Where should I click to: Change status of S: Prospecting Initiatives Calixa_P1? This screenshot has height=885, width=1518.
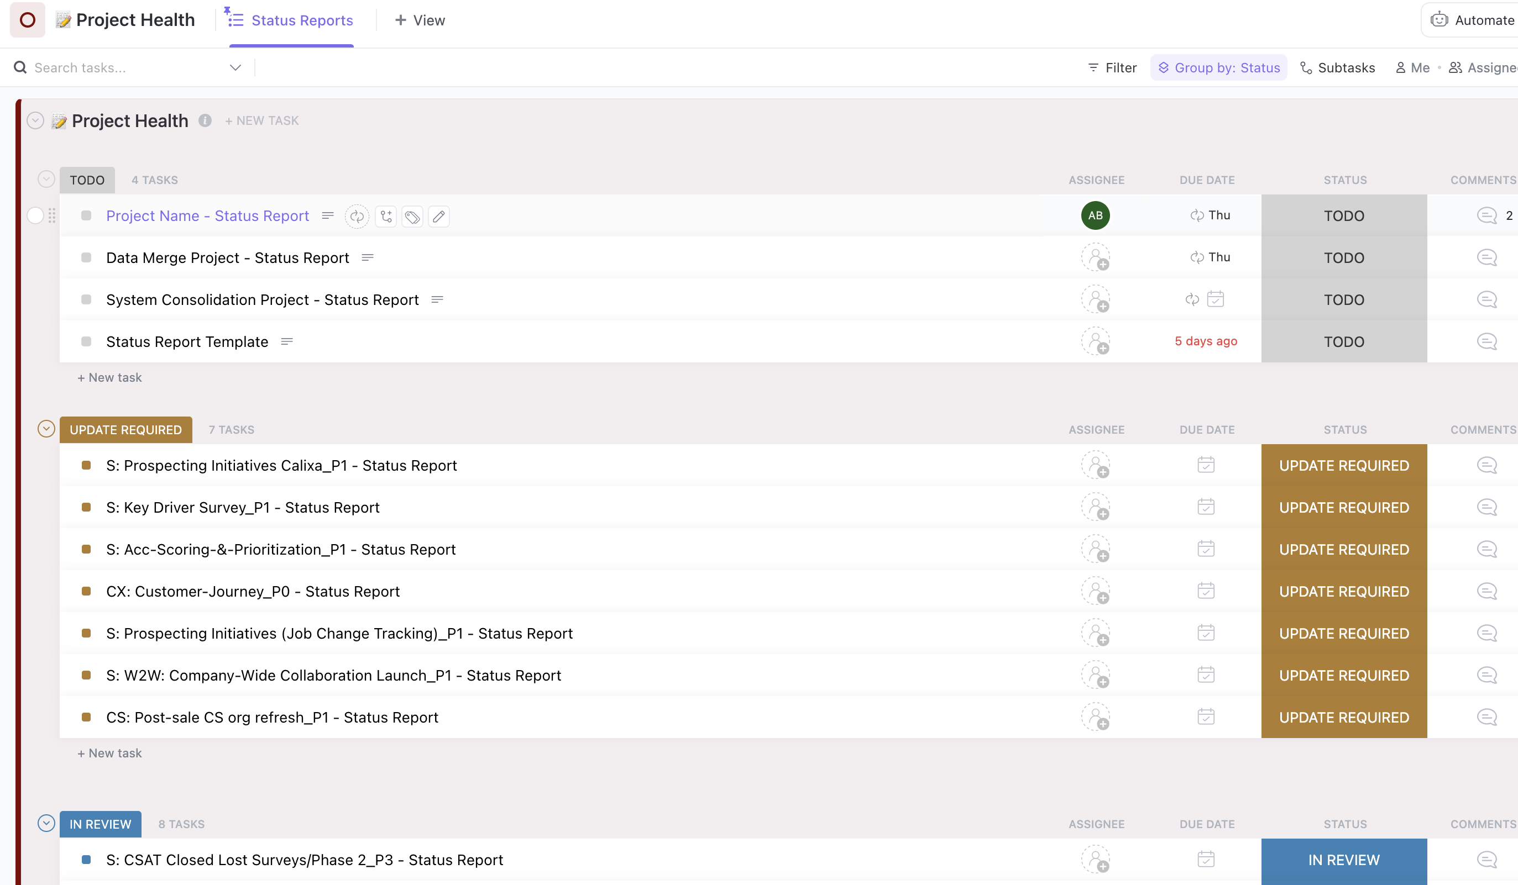[1344, 465]
